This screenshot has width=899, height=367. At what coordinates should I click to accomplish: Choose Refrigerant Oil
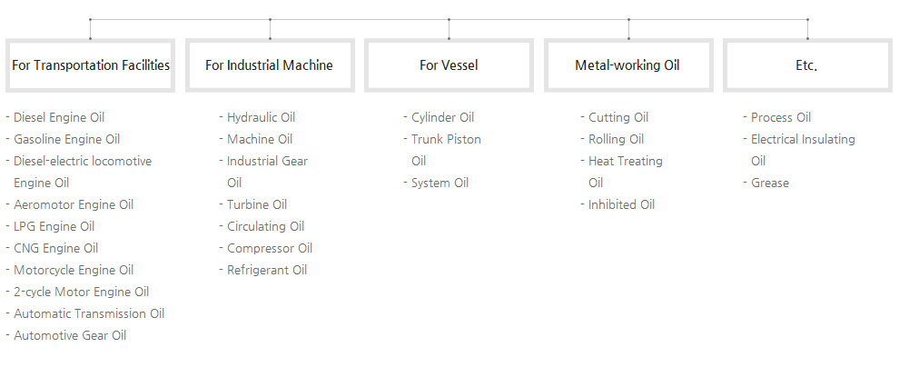pos(267,270)
